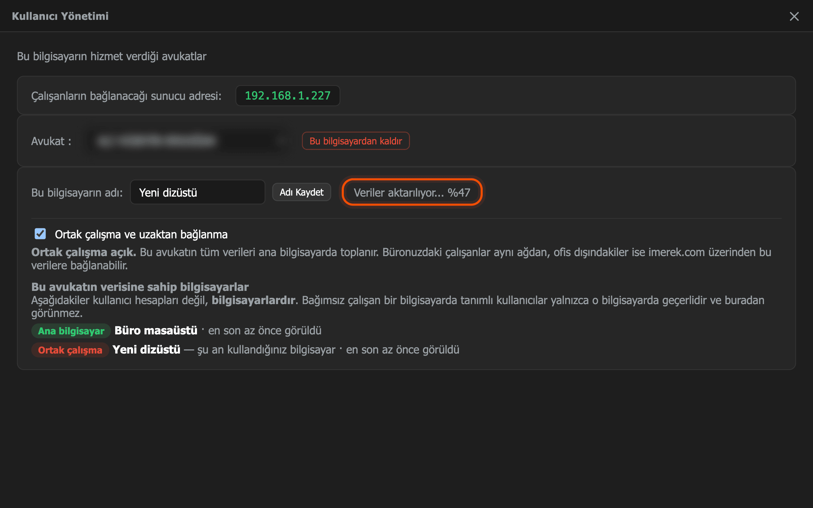Click 'Veriler aktarılıyor... %47' progress button
813x508 pixels.
(x=412, y=192)
